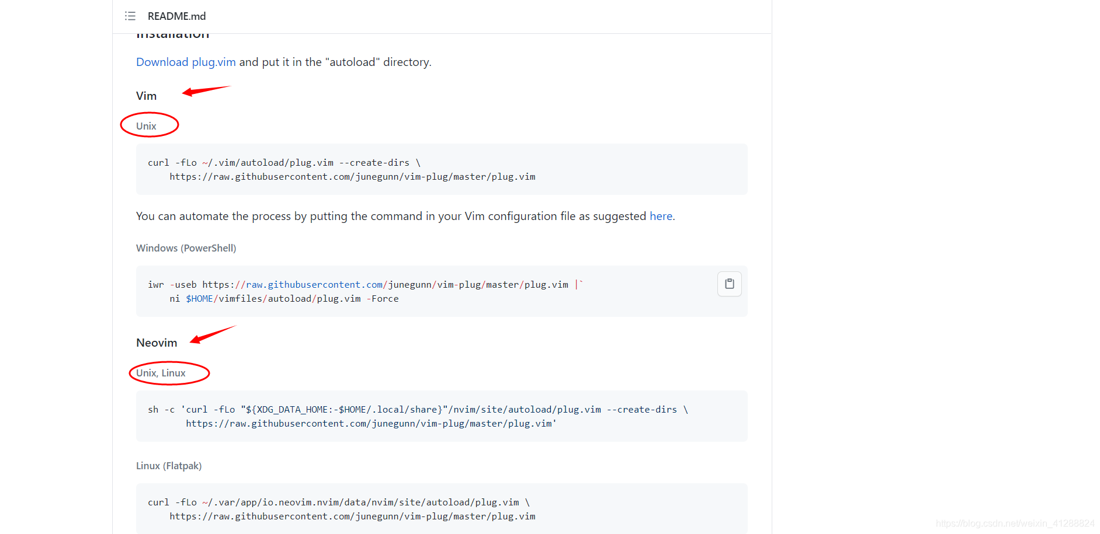Open the 'Download plug.vim' link

click(x=186, y=62)
